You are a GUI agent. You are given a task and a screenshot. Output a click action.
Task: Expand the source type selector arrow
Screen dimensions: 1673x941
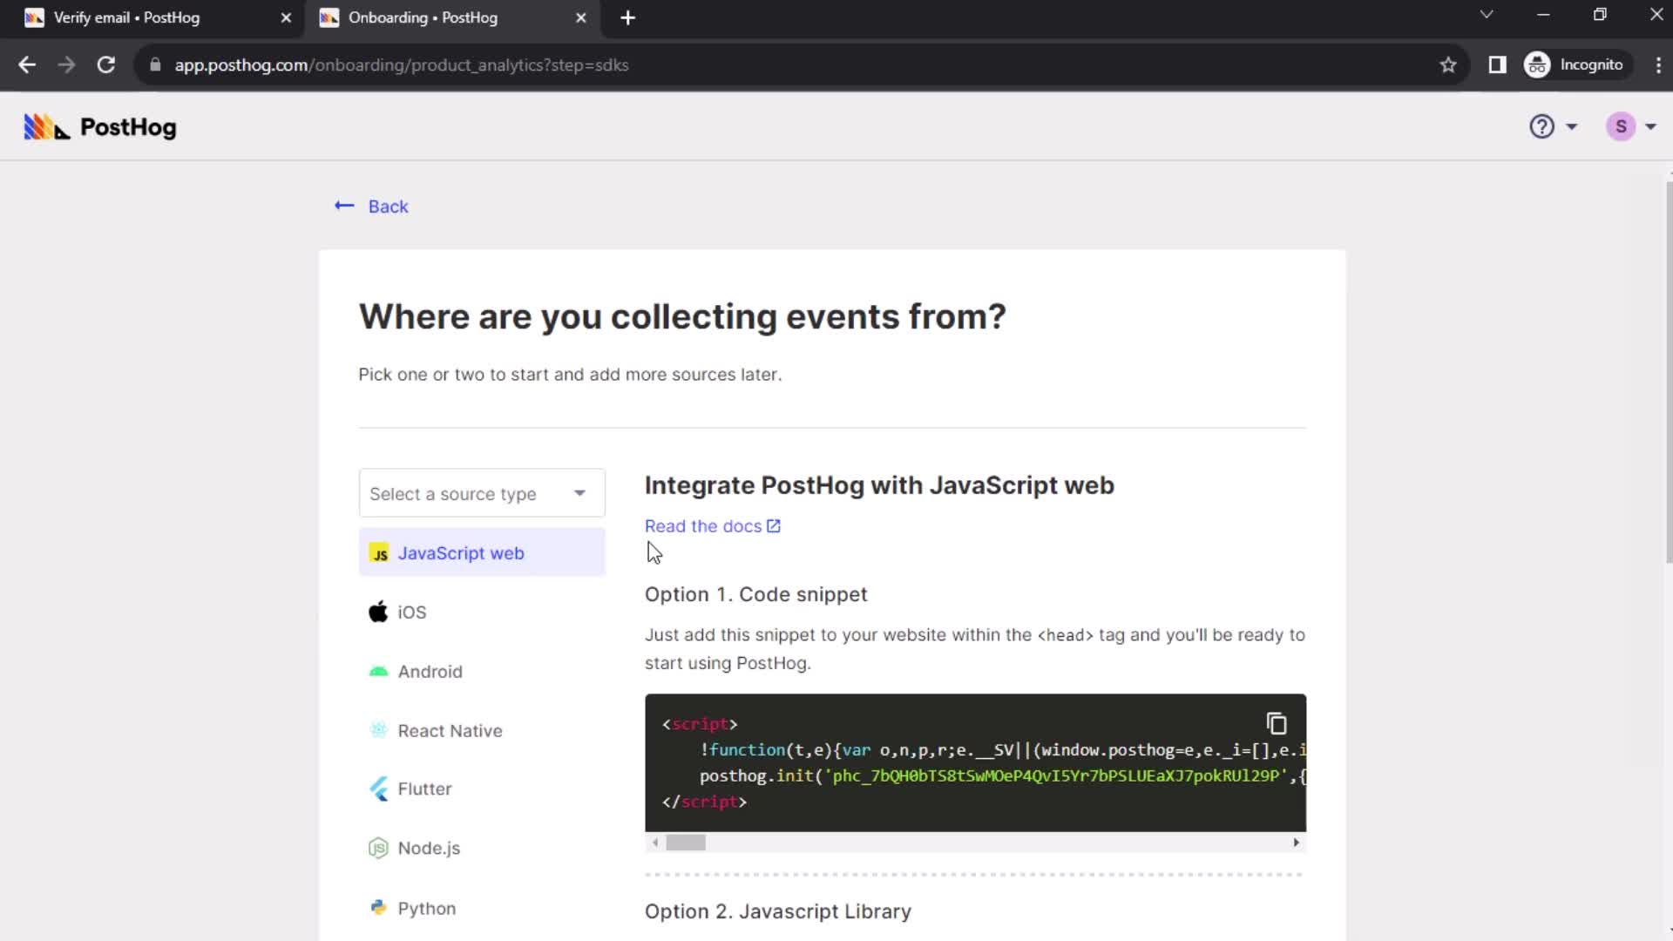(580, 493)
